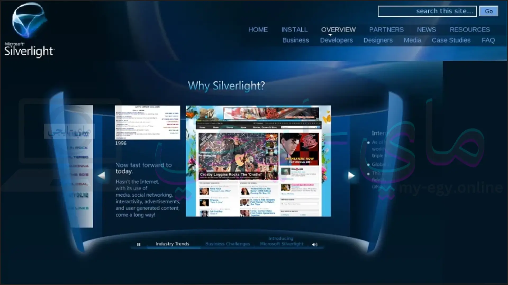Viewport: 508px width, 285px height.
Task: Pause the presentation playback
Action: 139,244
